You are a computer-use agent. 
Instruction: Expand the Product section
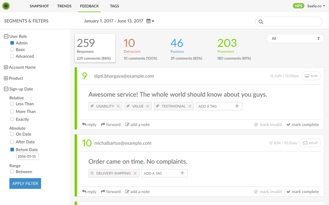[x=6, y=78]
